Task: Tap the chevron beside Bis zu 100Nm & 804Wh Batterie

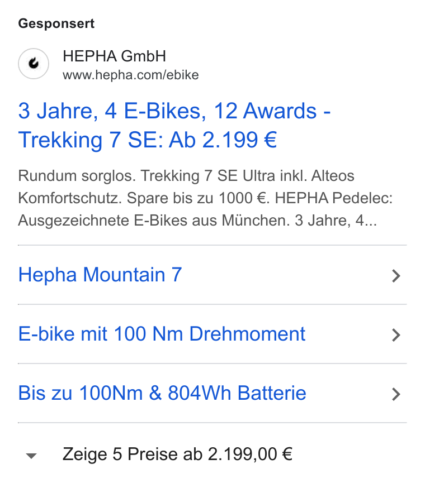Action: [x=396, y=394]
